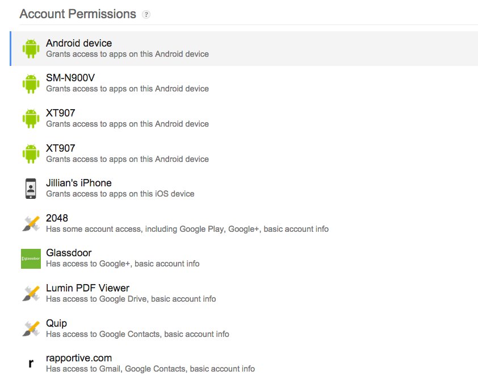
Task: Select the 2048 app name
Action: click(x=57, y=218)
